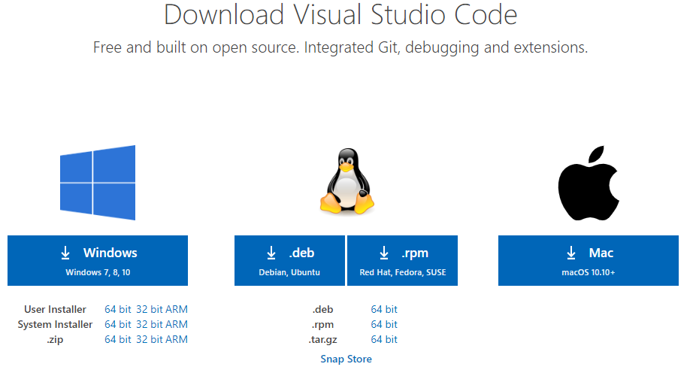
Task: Click the "User Installer" label
Action: coord(55,309)
